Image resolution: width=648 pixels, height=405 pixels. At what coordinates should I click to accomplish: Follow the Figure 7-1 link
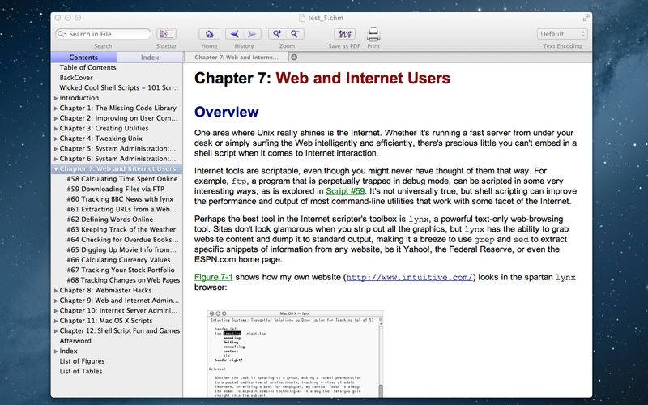(x=214, y=277)
